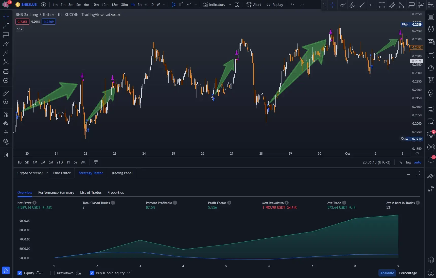Expand the Crypto Screener dropdown
This screenshot has height=278, width=436.
[46, 173]
